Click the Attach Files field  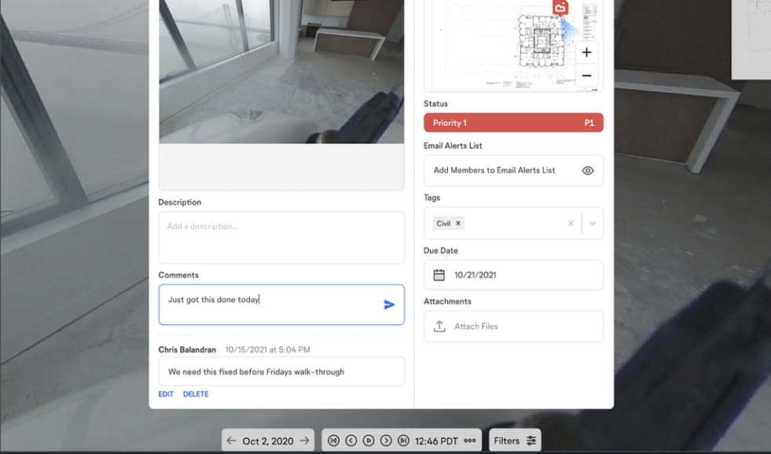point(513,326)
